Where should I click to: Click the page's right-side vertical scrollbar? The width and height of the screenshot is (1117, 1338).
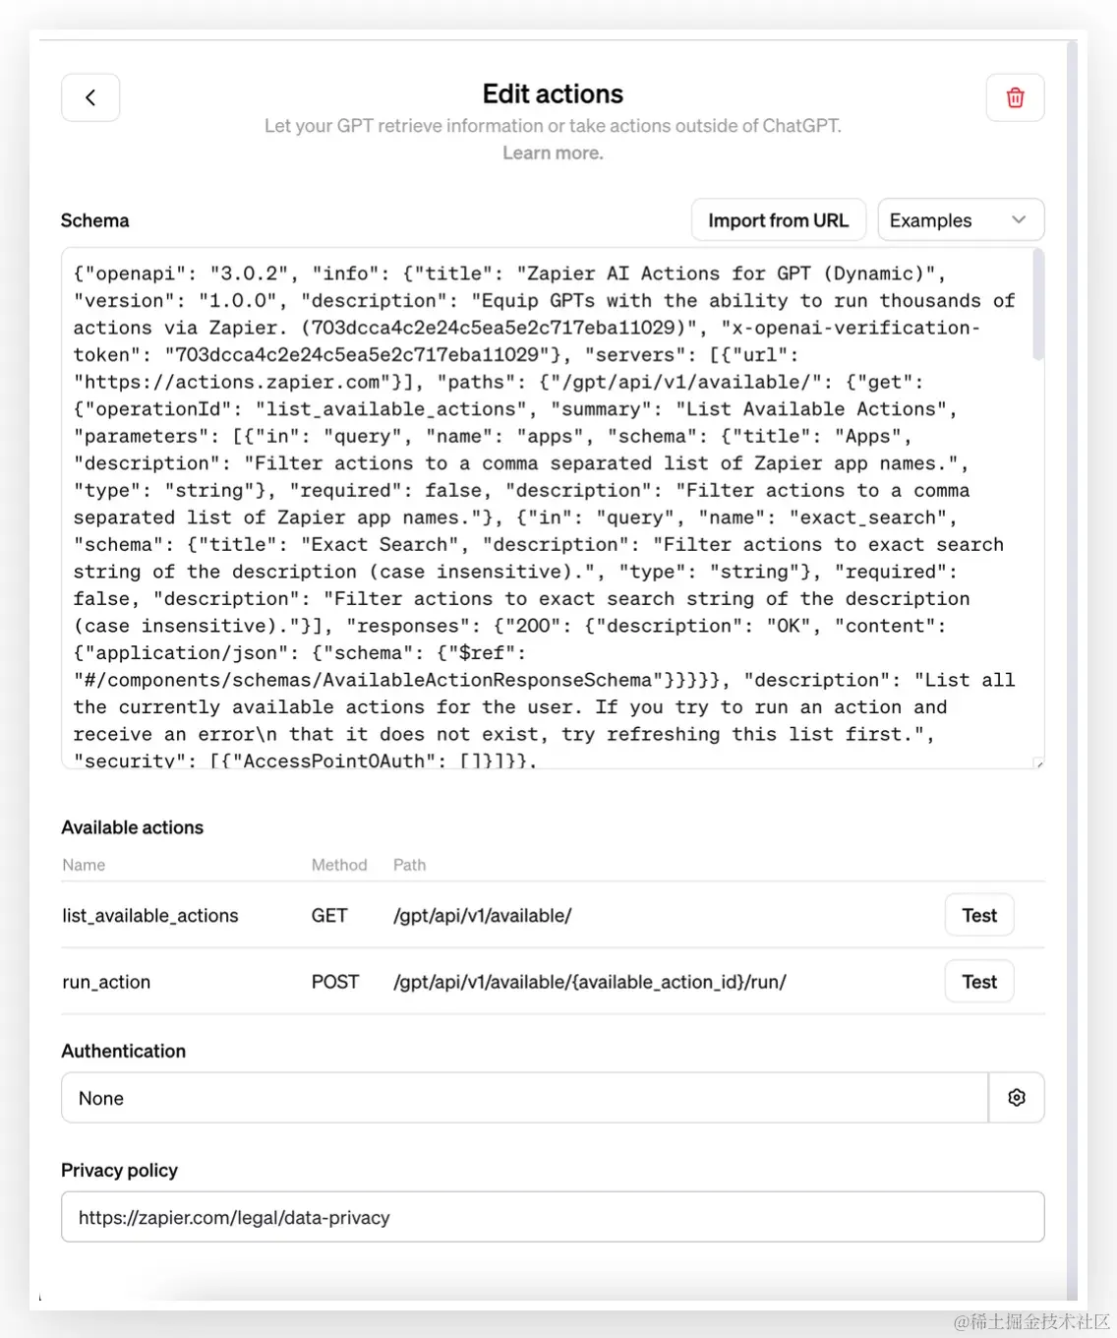[x=1073, y=669]
